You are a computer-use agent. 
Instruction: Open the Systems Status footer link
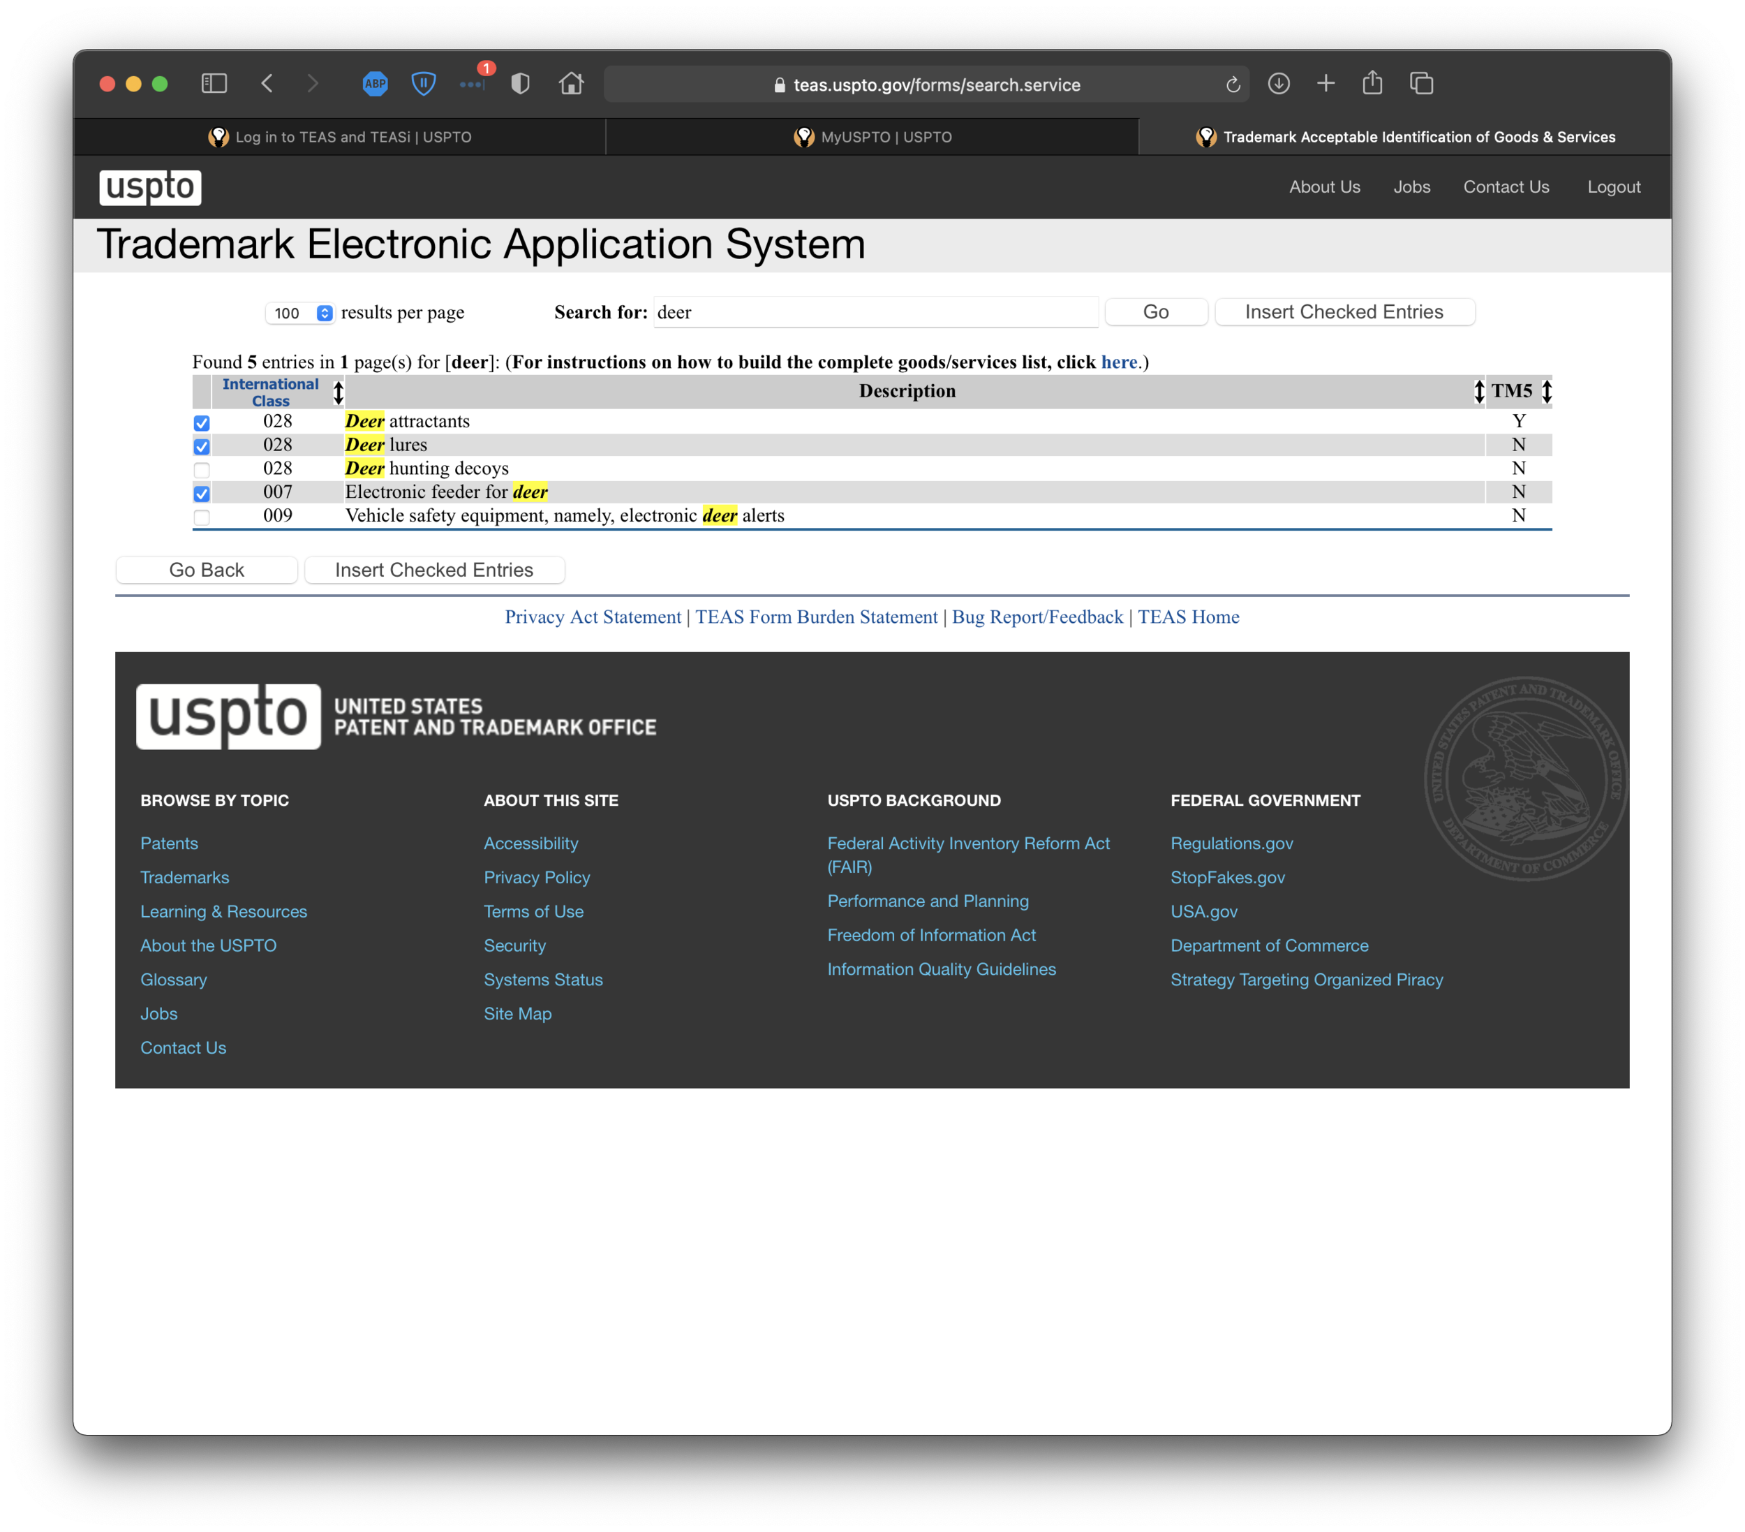543,980
